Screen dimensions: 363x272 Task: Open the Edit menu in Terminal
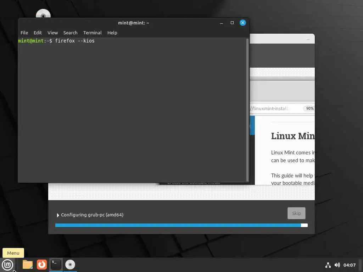coord(38,33)
